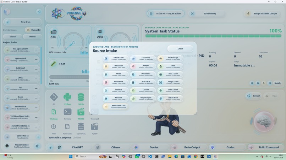Viewport: 286px width, 160px height.
Task: Click the System Task Status progress bar
Action: point(213,36)
